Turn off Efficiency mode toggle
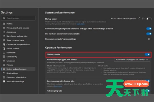This screenshot has height=102, width=154. point(147,54)
